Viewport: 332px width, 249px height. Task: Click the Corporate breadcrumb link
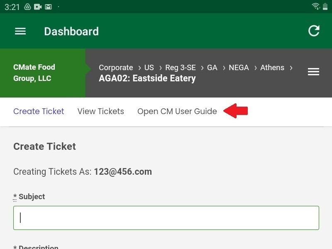click(x=116, y=68)
